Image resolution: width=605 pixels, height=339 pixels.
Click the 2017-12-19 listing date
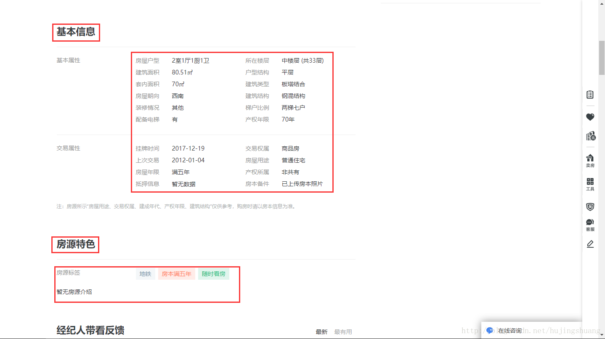[188, 148]
